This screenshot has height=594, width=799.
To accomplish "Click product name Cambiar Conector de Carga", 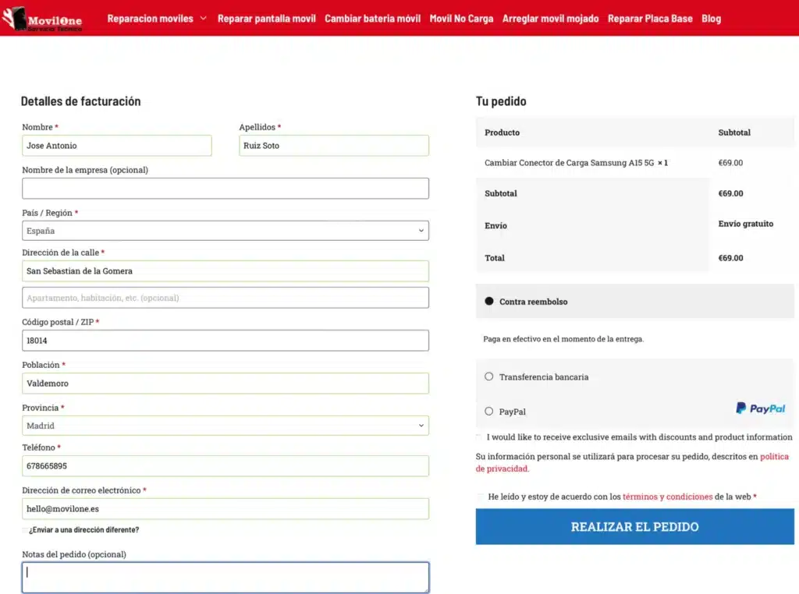I will click(x=569, y=163).
